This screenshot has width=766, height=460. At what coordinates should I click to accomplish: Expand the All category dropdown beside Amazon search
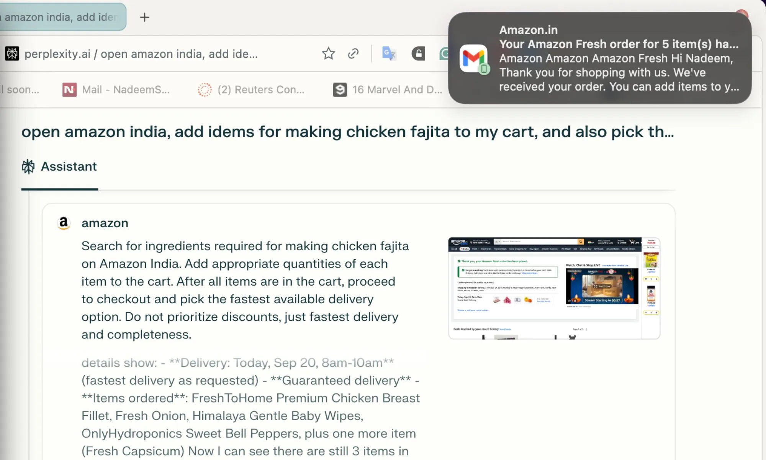point(498,242)
